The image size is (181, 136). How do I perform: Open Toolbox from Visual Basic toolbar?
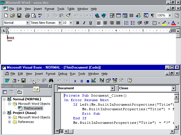pos(121,80)
